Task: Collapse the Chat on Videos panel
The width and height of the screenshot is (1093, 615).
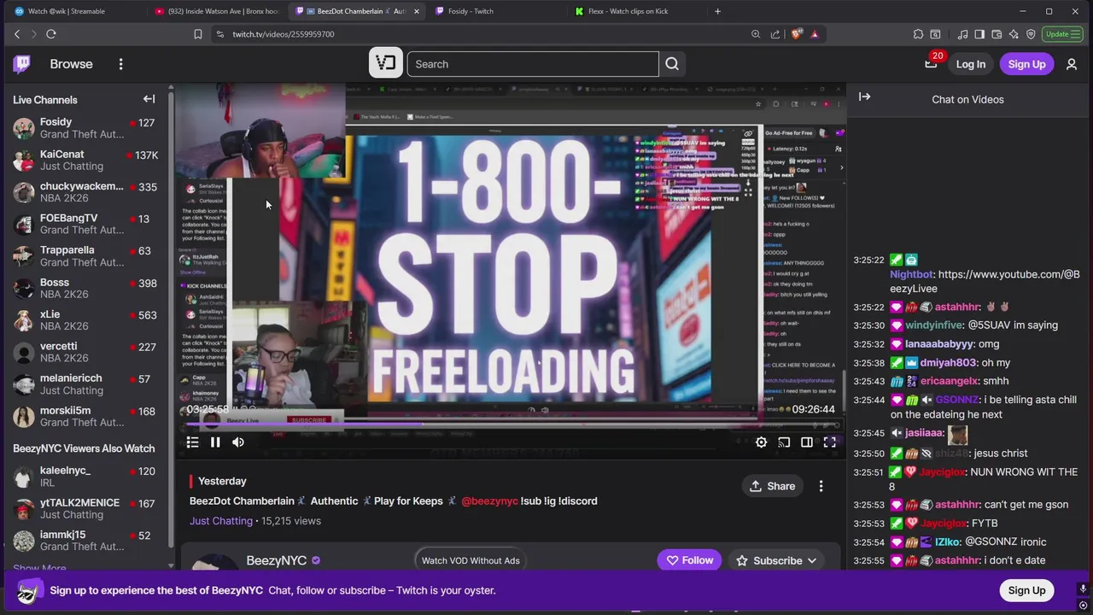Action: coord(864,97)
